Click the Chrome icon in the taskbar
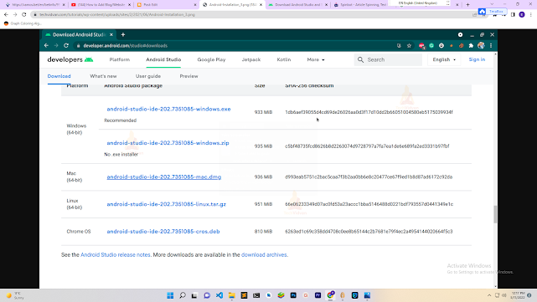This screenshot has height=302, width=537. [330, 295]
